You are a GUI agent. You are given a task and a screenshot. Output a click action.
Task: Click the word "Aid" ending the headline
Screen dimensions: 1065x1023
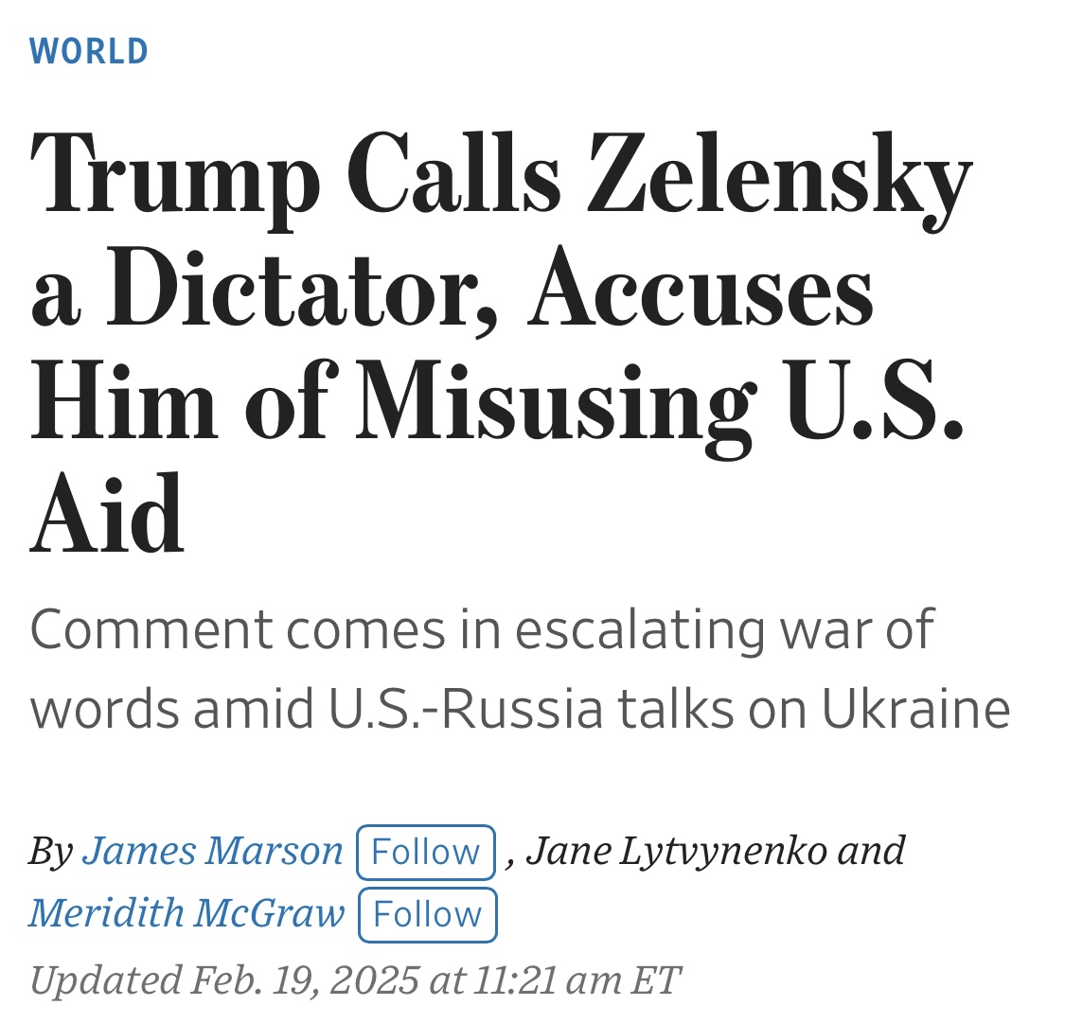pyautogui.click(x=107, y=517)
